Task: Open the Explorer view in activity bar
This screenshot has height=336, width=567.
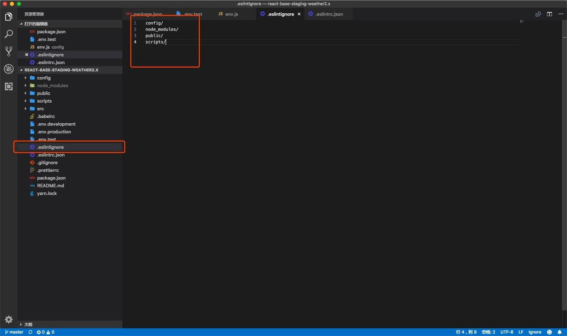Action: [8, 17]
